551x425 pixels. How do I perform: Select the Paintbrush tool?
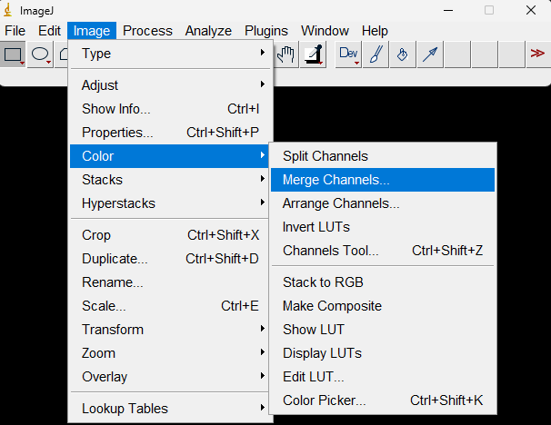(376, 54)
